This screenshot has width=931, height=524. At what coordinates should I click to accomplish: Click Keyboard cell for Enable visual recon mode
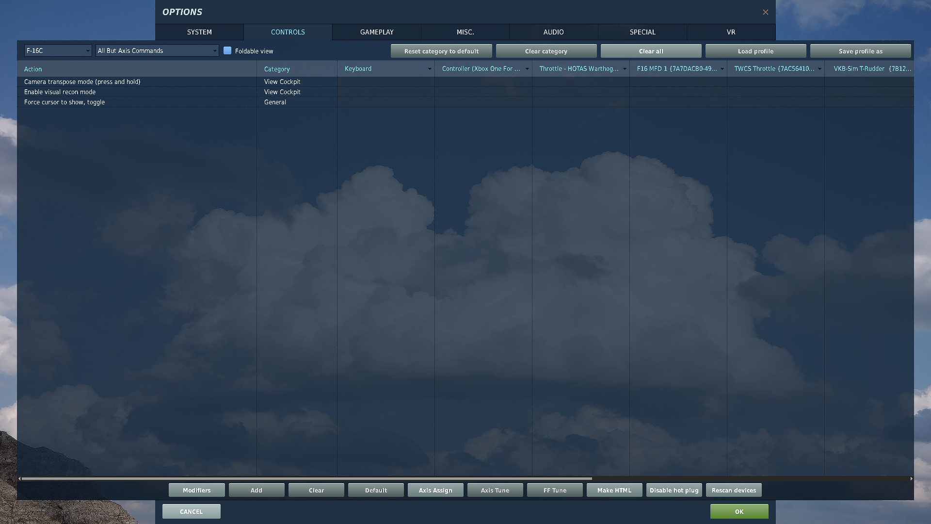click(x=386, y=92)
